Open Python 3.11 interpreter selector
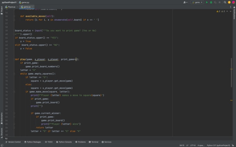236x147 pixels. tap(218, 145)
